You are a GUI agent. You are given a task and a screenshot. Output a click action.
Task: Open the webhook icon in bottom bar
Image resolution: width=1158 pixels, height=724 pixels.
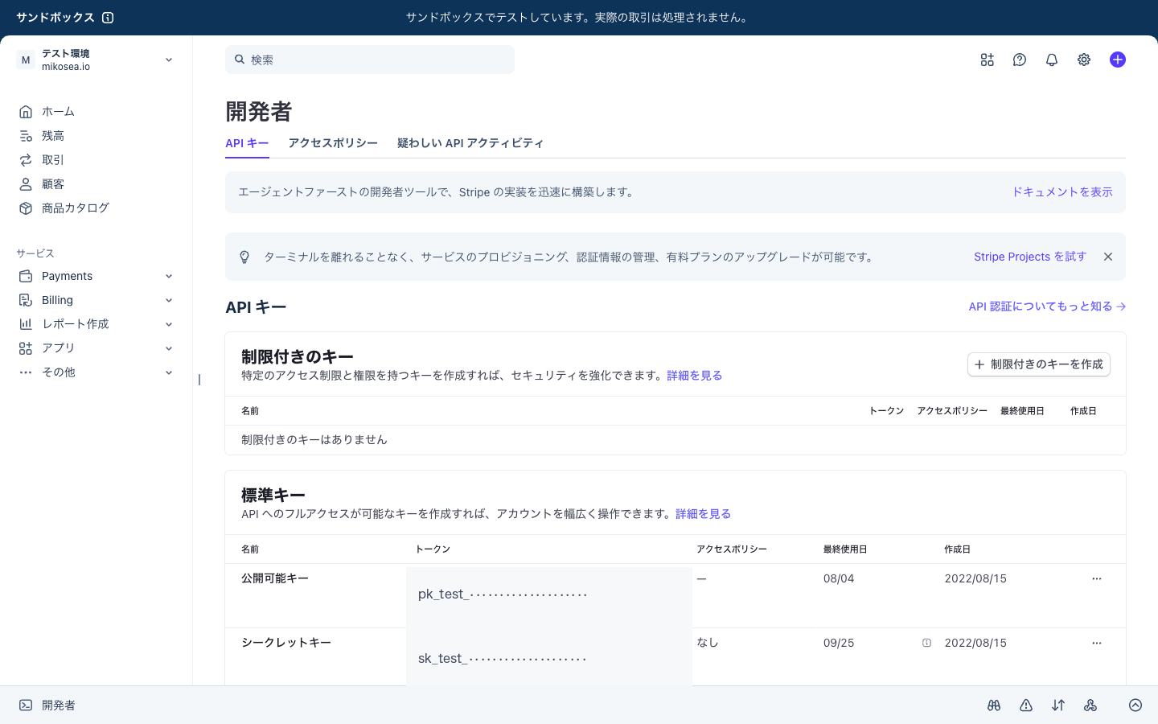coord(1090,705)
